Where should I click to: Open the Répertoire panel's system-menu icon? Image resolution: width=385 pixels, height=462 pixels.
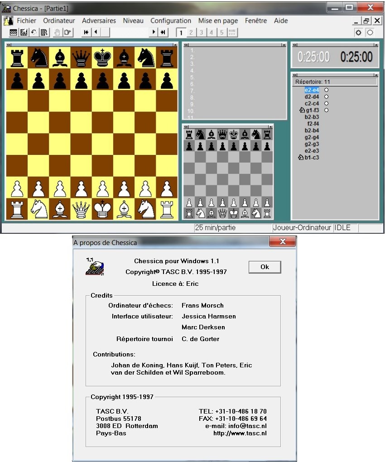point(295,75)
